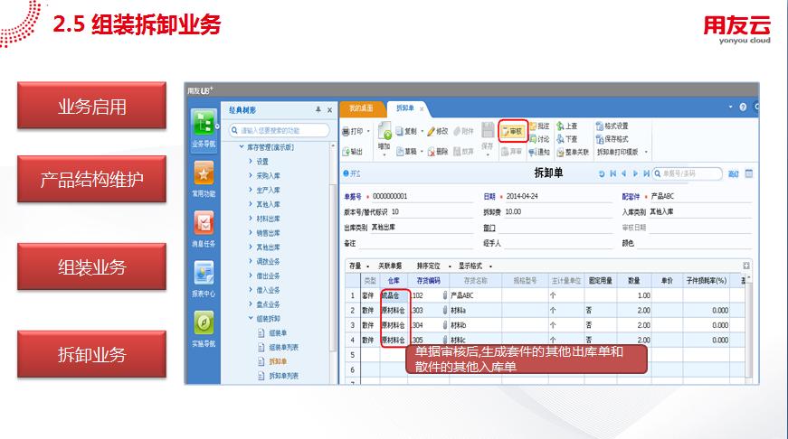
Task: Open the 拆卸单打印模版 dropdown
Action: (646, 152)
